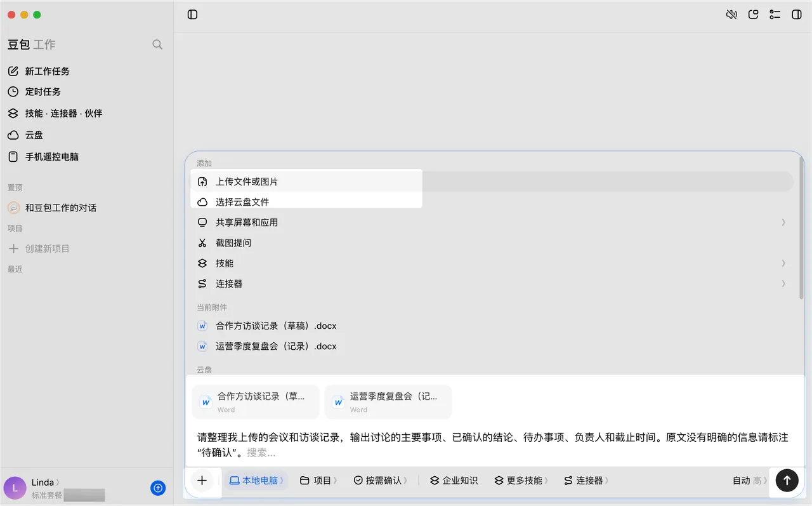Click the 合作方访谈记录 Word attachment chip
This screenshot has width=812, height=506.
point(256,402)
